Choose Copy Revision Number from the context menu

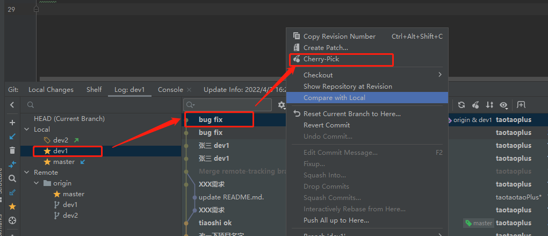[367, 37]
